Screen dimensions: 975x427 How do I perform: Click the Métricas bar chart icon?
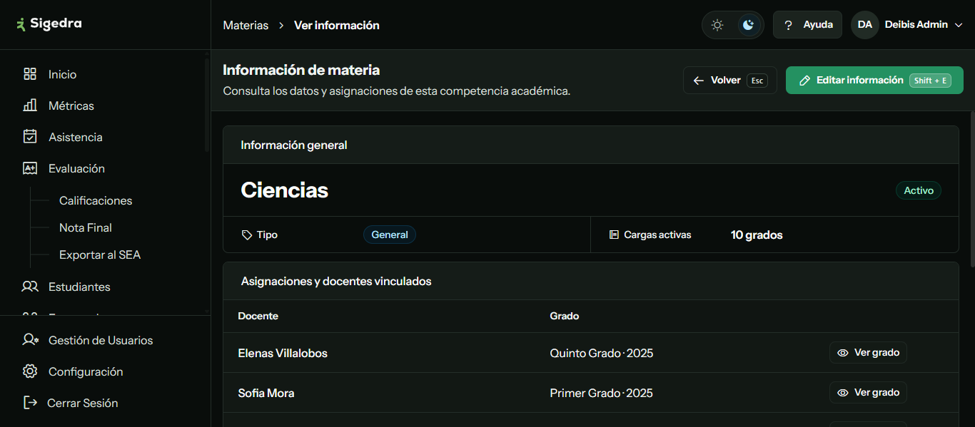click(30, 106)
